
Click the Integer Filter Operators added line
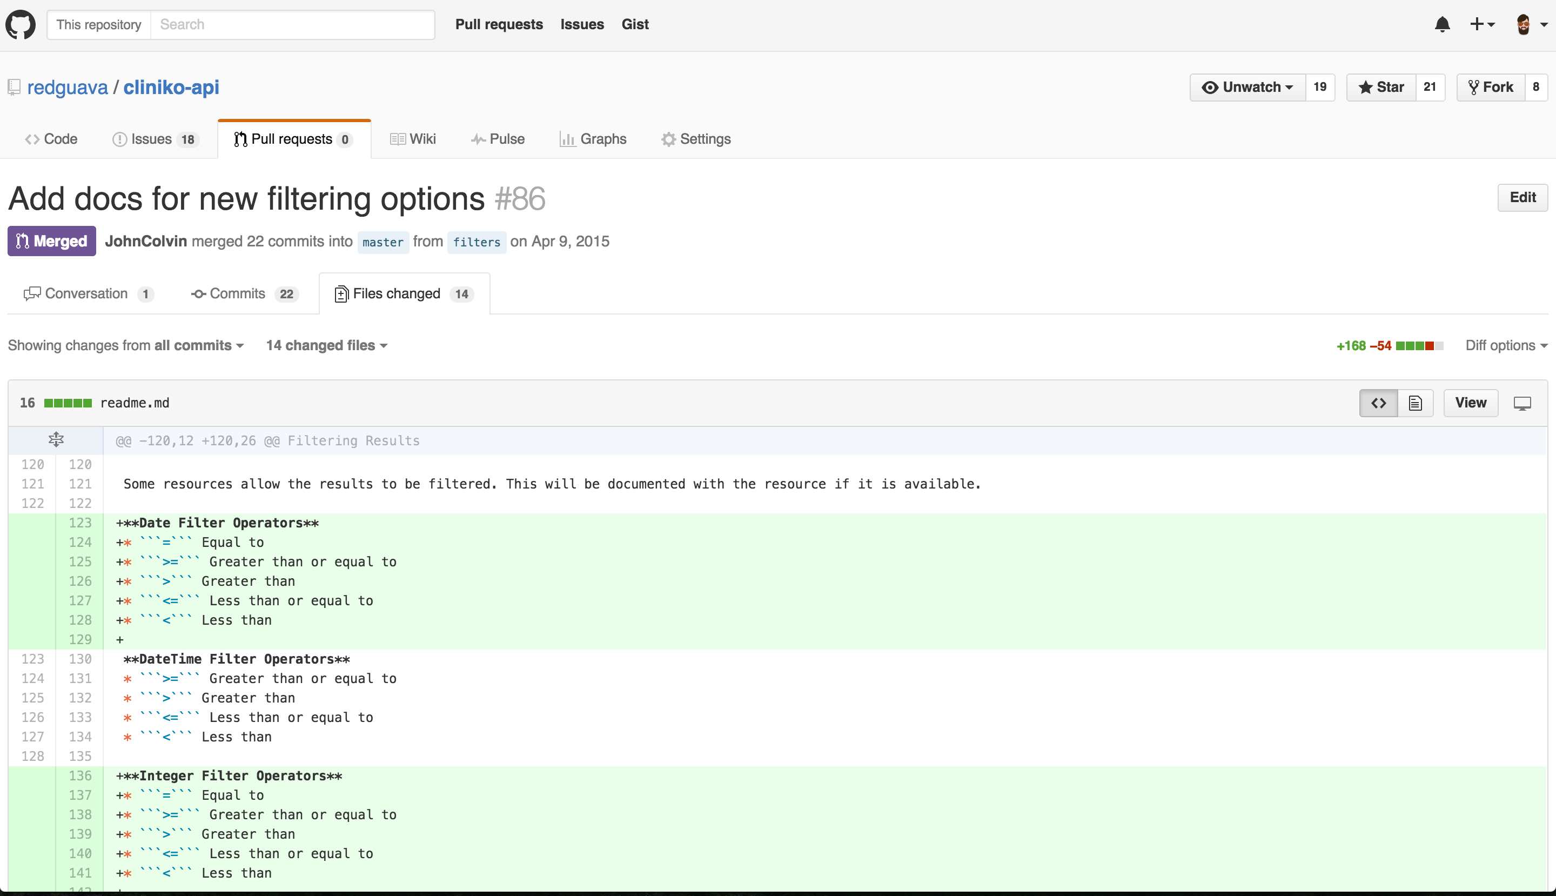click(825, 776)
